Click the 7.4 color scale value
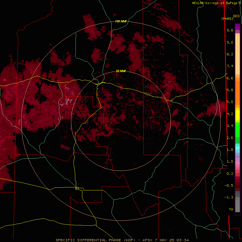The image size is (242, 242). 230,66
